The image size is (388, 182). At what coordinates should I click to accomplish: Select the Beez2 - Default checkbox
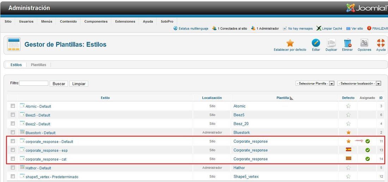(x=13, y=124)
